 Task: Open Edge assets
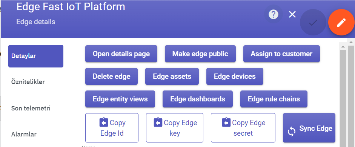point(172,77)
